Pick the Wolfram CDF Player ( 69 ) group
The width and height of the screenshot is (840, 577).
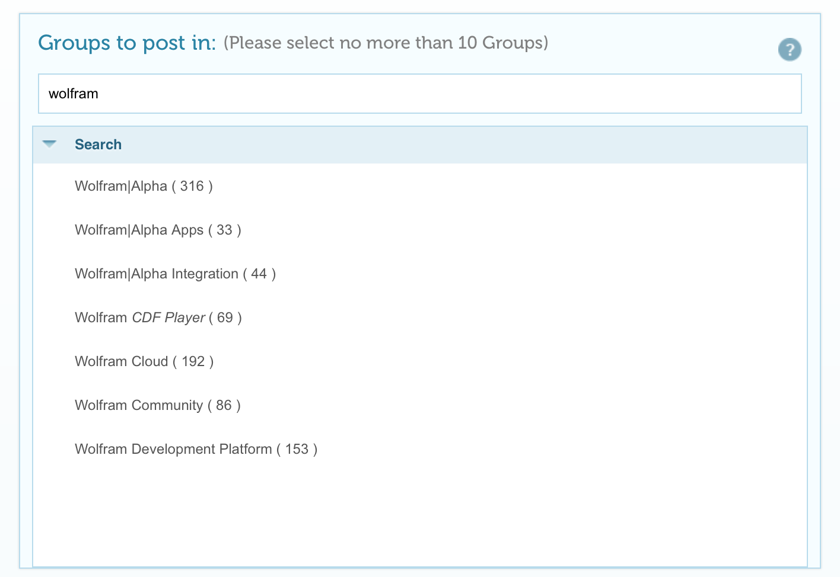tap(158, 318)
